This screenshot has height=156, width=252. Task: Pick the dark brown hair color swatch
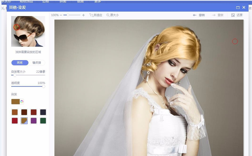click(24, 112)
